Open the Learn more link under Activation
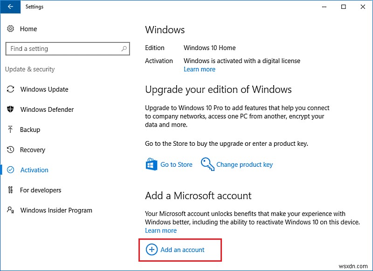Screen dimensions: 373x271 pos(200,69)
